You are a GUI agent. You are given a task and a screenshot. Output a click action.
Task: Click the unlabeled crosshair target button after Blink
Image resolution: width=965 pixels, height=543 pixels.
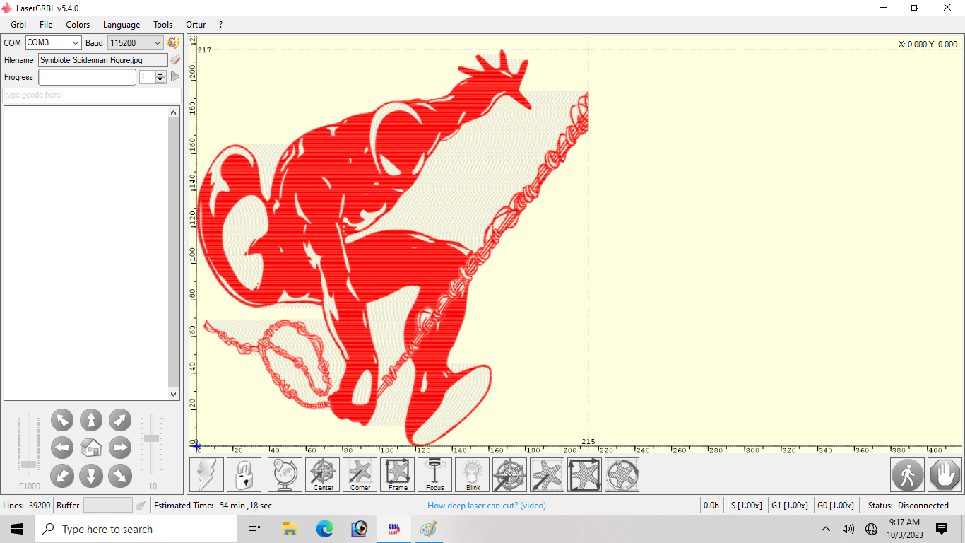click(510, 474)
